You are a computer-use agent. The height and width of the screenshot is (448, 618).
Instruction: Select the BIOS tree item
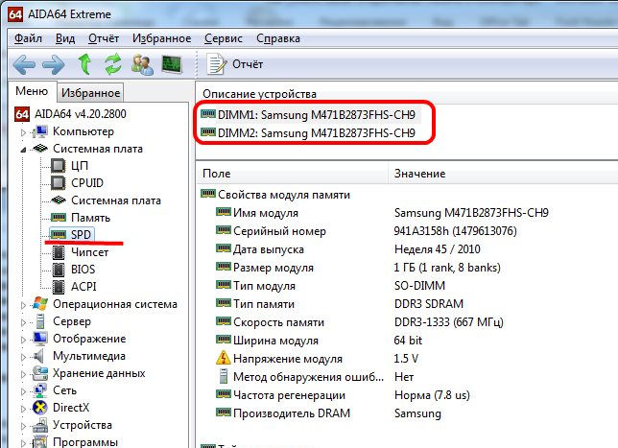click(83, 270)
